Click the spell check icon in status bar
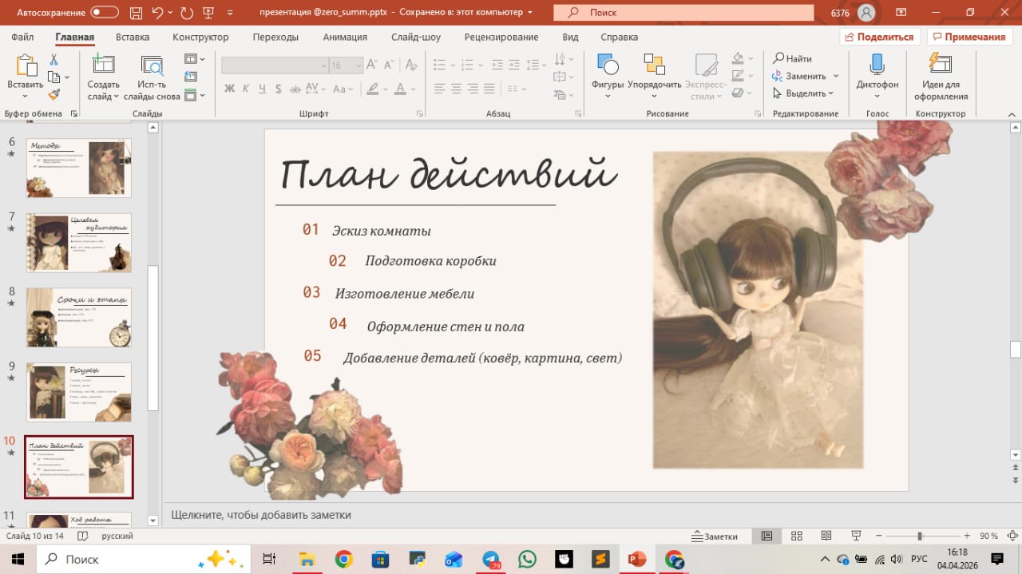Screen dimensions: 1022x574 (82, 536)
